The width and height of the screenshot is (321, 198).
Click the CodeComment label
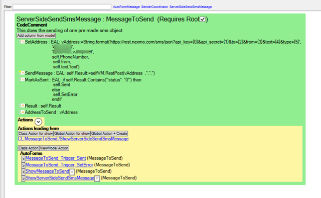point(32,25)
